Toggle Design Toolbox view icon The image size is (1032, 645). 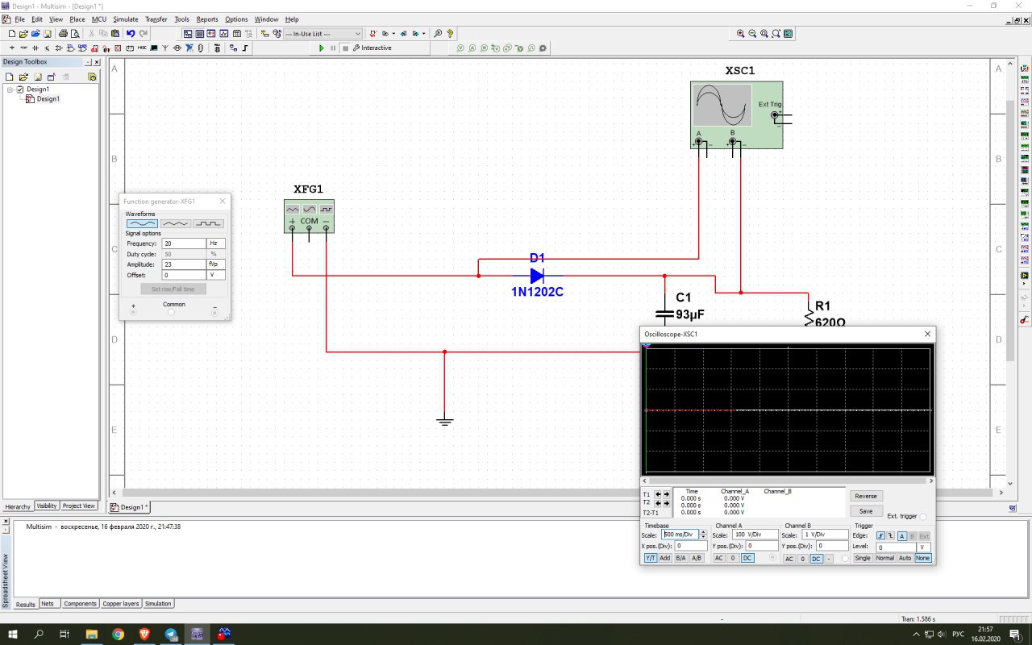pyautogui.click(x=188, y=34)
